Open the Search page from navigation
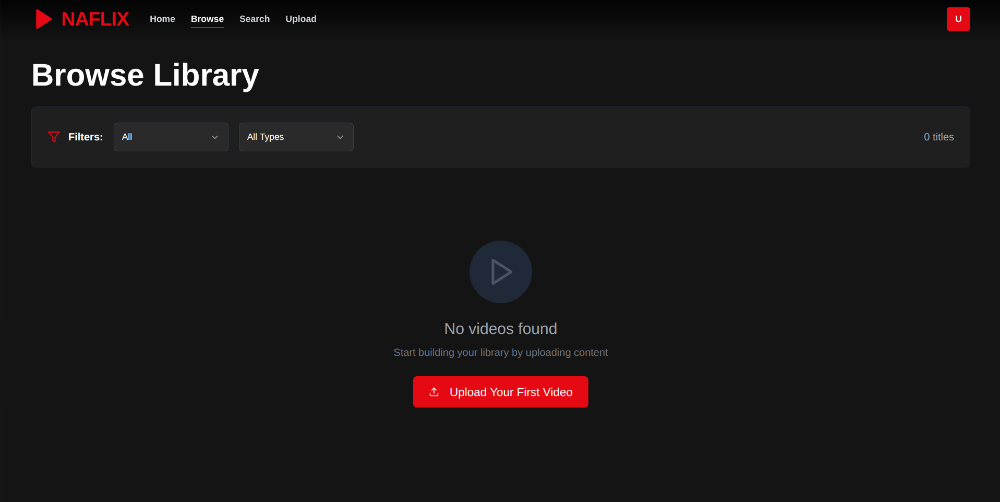Screen dimensions: 1000x502 click(x=255, y=19)
